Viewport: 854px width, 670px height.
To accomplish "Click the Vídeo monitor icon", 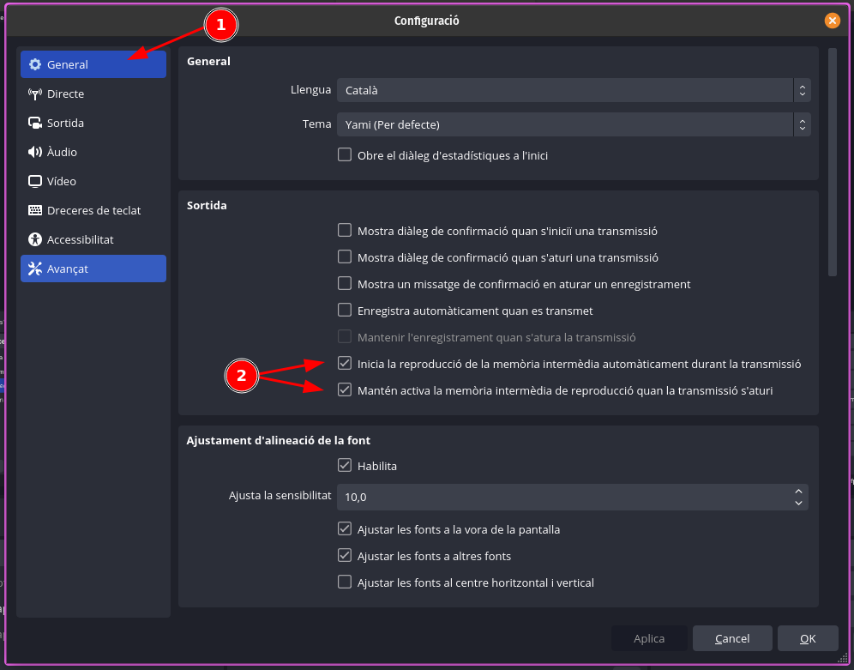I will [35, 181].
